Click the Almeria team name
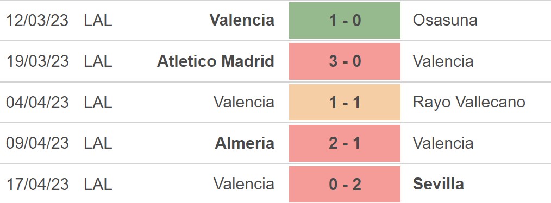The image size is (551, 203). pos(245,143)
